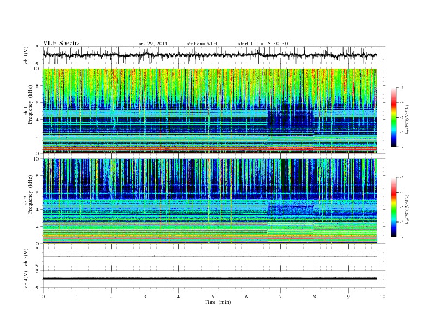Click the "8" kHz tick on ch.2 frequency axis
The image size is (431, 333).
38,176
